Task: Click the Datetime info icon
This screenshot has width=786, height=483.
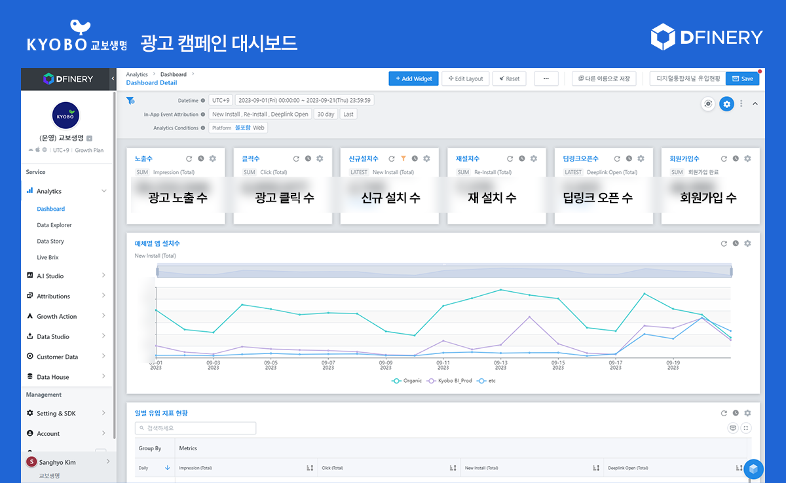Action: tap(203, 101)
